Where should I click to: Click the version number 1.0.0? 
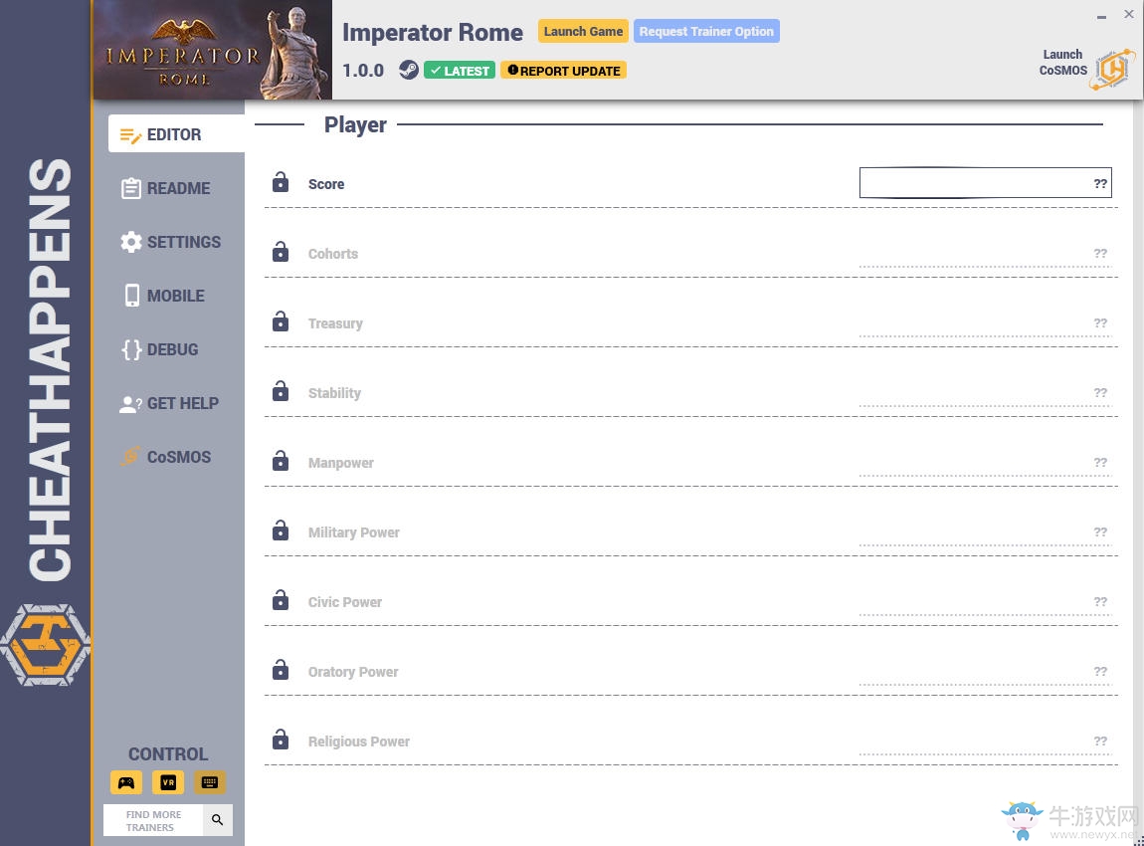pos(363,70)
